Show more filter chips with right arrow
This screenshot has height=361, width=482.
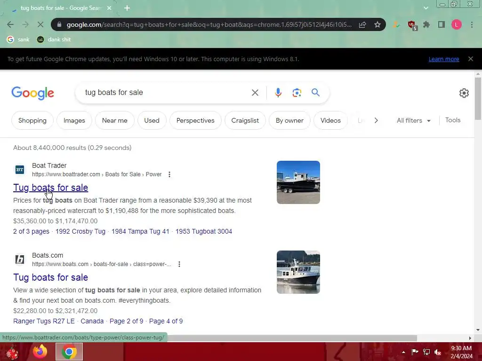click(376, 120)
